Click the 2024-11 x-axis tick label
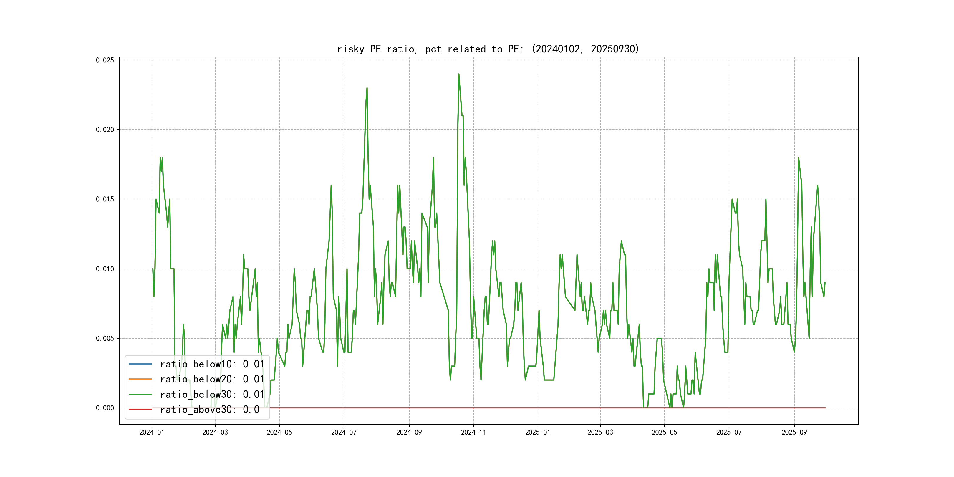Viewport: 954px width, 477px height. pyautogui.click(x=473, y=432)
